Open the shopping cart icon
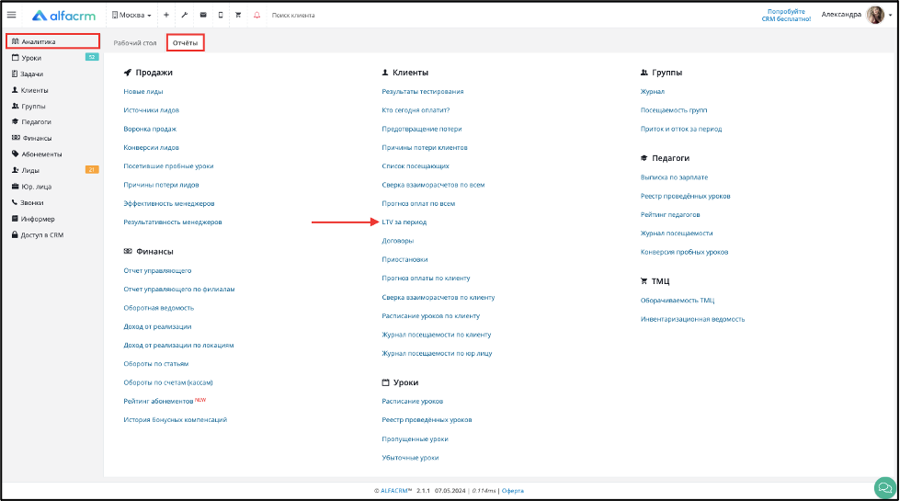 (237, 15)
